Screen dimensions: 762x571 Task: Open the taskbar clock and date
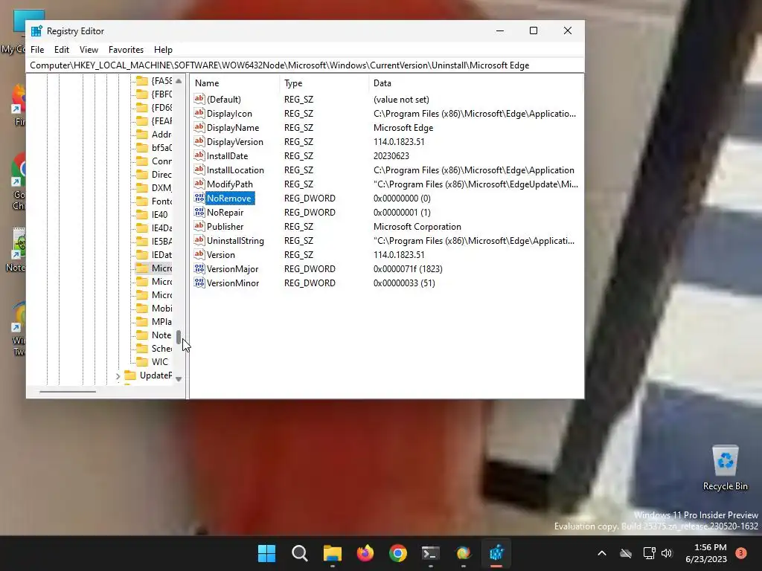706,553
